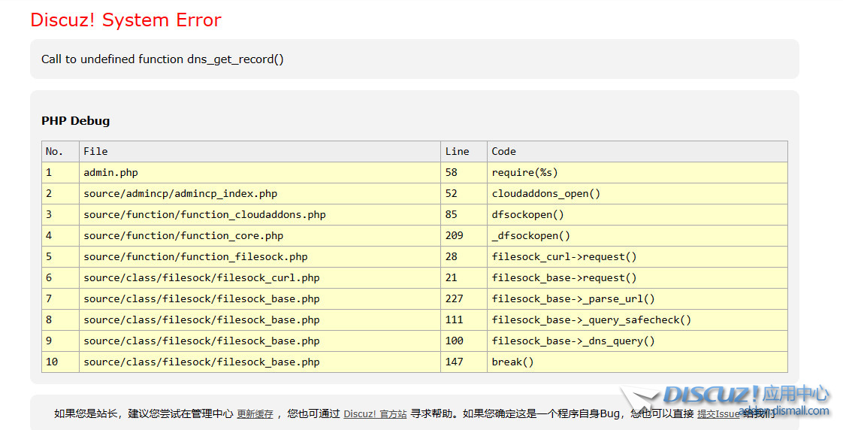Click the PHP Debug section title

click(x=75, y=121)
